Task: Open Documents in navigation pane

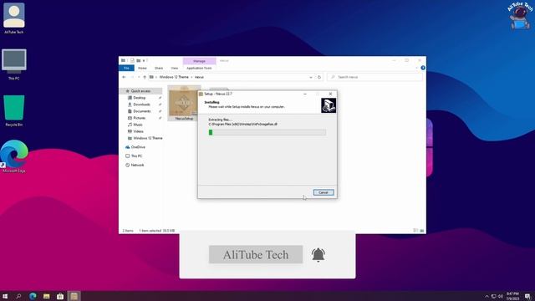Action: [x=141, y=111]
